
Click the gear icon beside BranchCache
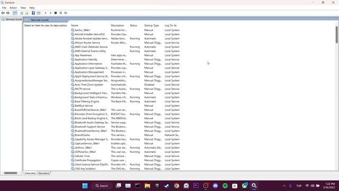73,135
